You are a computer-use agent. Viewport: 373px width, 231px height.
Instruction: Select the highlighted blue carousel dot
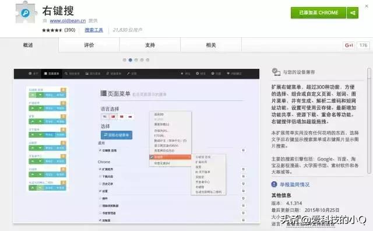pos(131,60)
